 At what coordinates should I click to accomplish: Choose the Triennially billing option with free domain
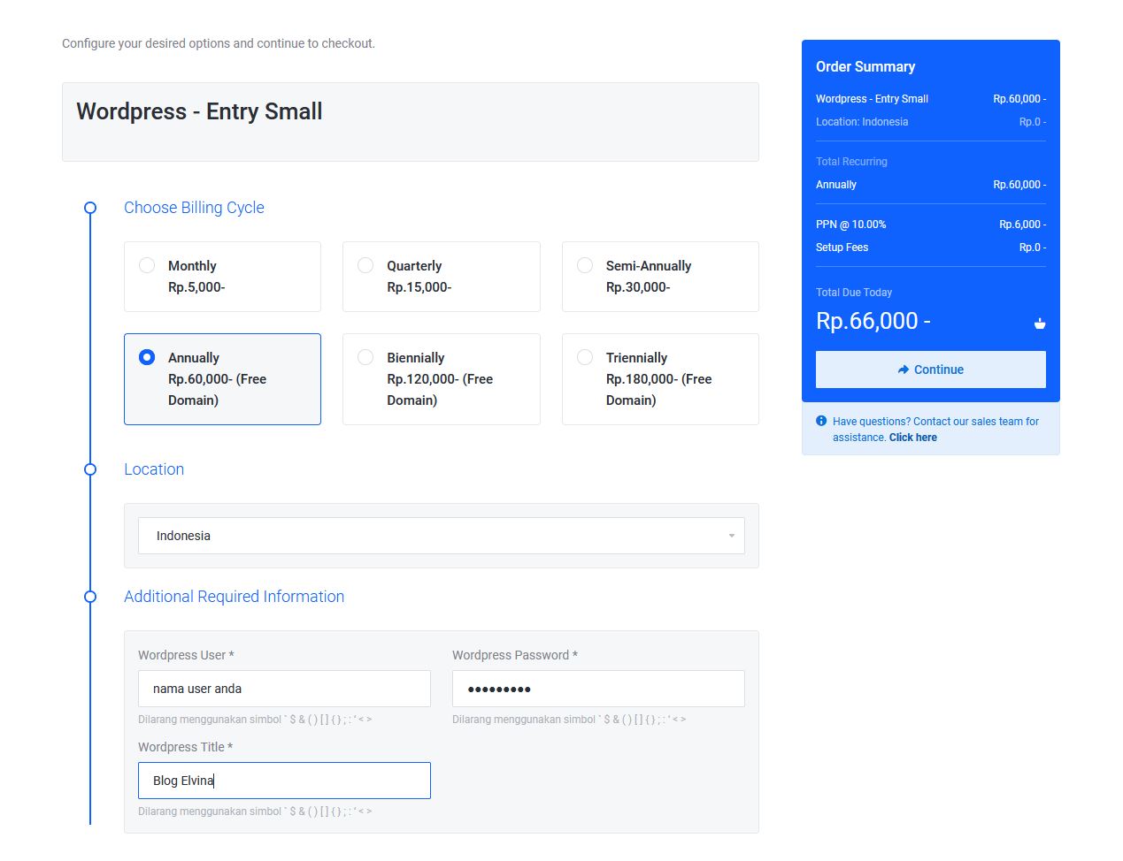click(585, 357)
